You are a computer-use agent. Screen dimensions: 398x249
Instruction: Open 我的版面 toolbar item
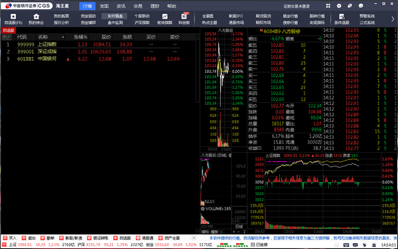pyautogui.click(x=61, y=16)
